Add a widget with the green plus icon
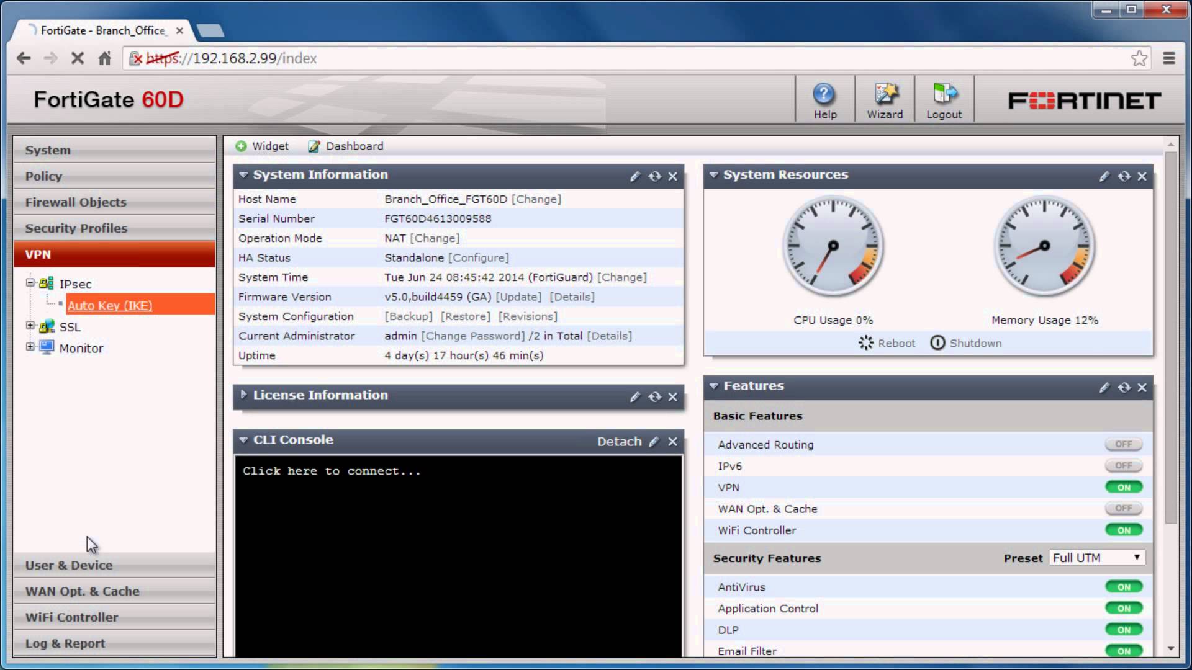This screenshot has height=670, width=1192. (x=241, y=146)
